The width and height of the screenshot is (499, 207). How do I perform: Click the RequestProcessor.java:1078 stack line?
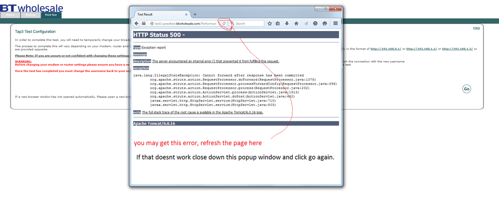tap(233, 79)
